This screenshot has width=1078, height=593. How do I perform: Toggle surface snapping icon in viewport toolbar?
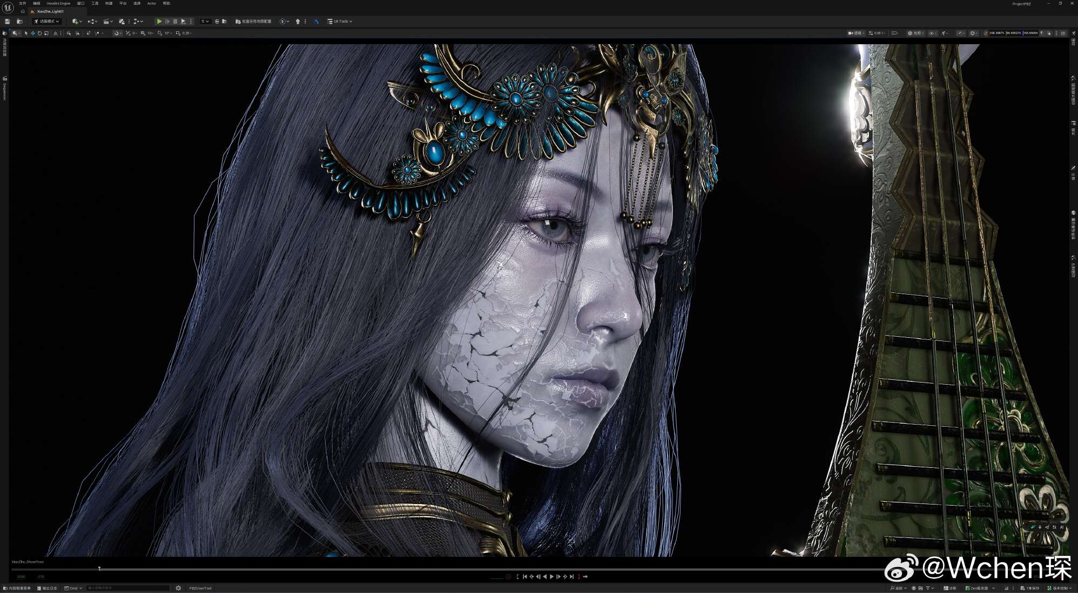click(128, 33)
